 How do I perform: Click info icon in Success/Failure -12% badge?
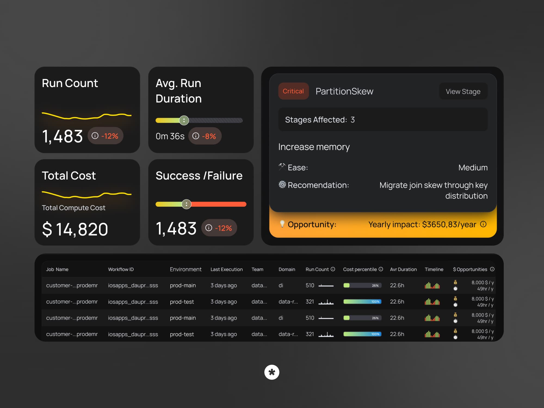[209, 228]
